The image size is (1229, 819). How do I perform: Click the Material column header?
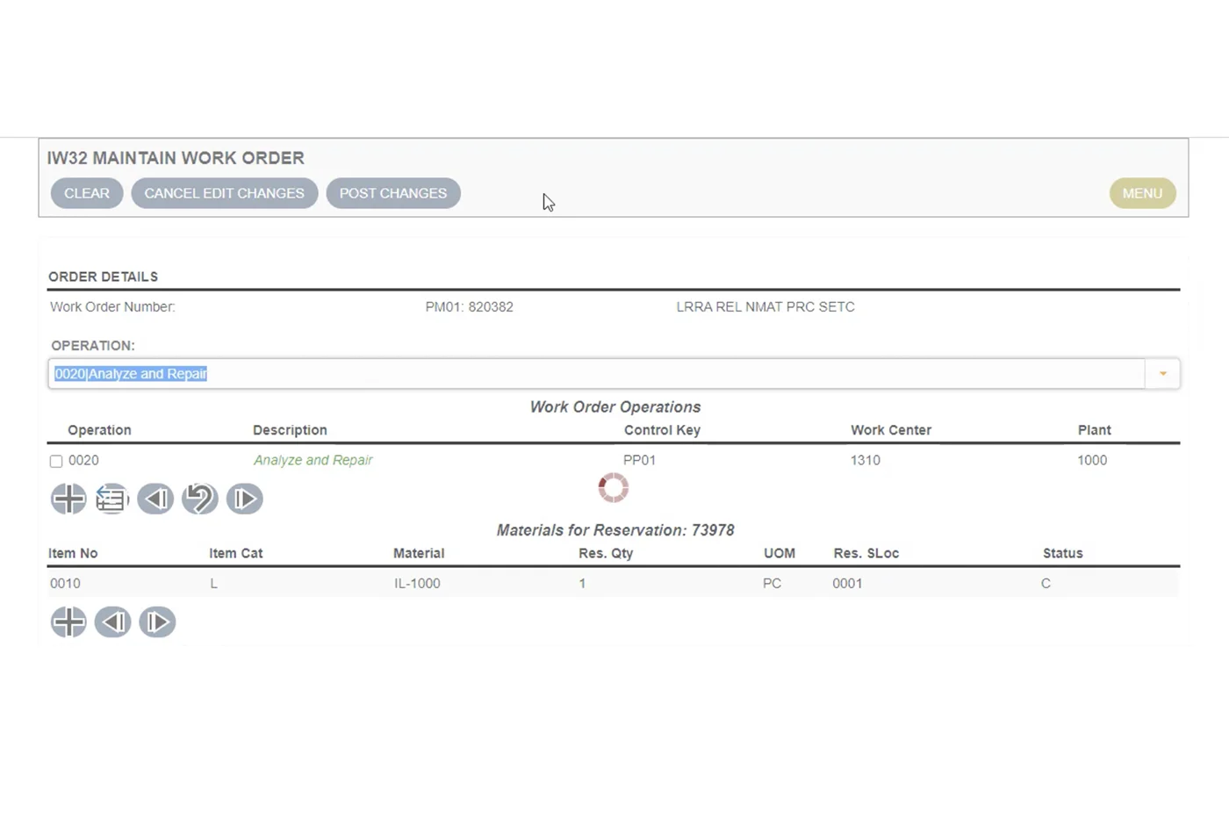419,553
